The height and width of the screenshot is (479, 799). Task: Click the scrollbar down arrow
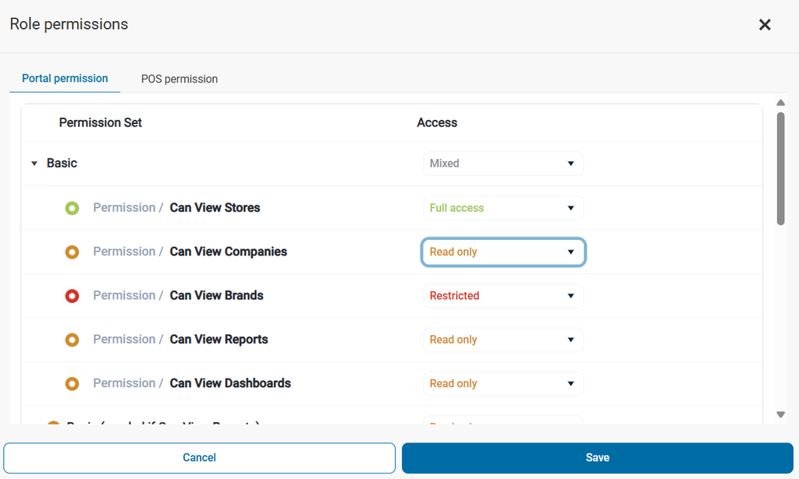[x=780, y=415]
